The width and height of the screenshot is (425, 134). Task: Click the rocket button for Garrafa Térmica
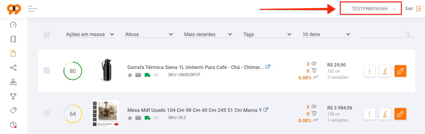click(x=400, y=71)
